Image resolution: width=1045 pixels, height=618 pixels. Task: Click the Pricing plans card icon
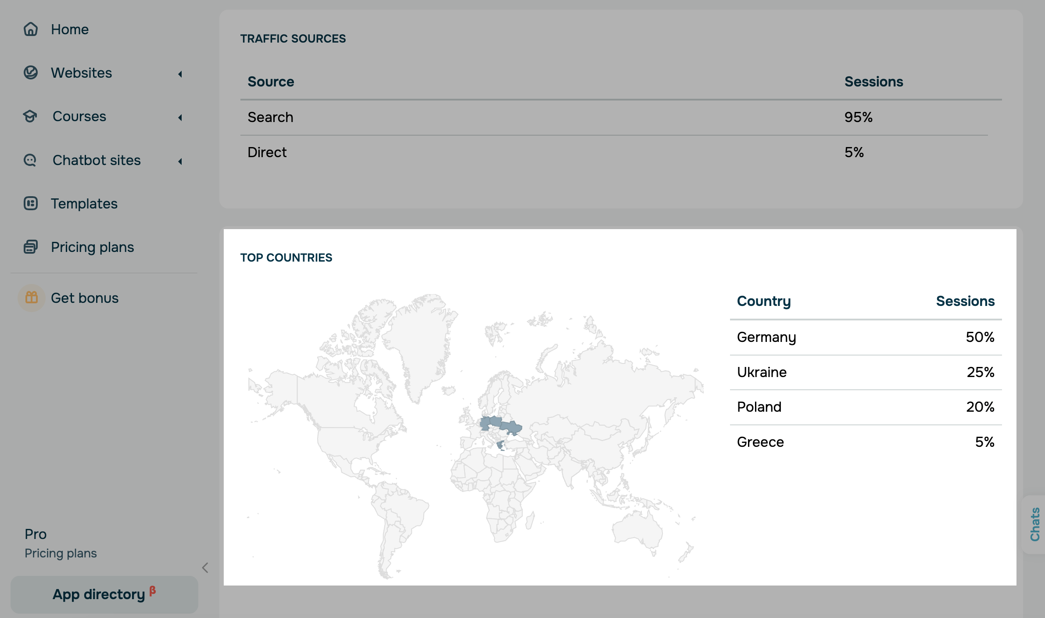31,247
